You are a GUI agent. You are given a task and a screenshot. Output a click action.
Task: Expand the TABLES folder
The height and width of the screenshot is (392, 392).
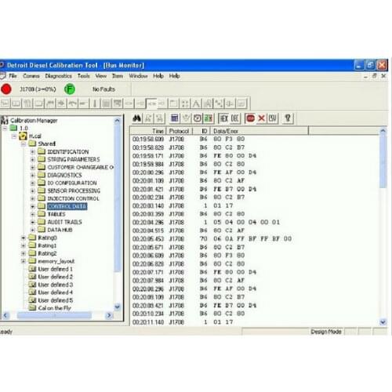(x=33, y=214)
